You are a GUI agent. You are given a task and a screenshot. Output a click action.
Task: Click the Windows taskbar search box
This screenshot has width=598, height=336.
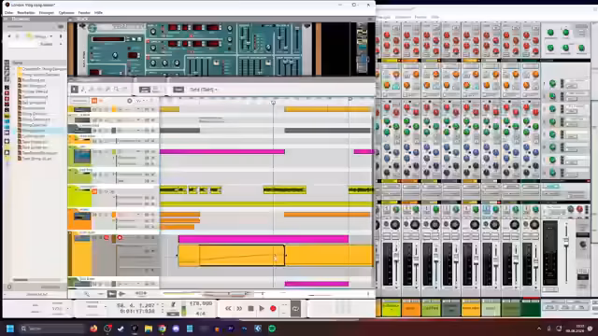(51, 329)
